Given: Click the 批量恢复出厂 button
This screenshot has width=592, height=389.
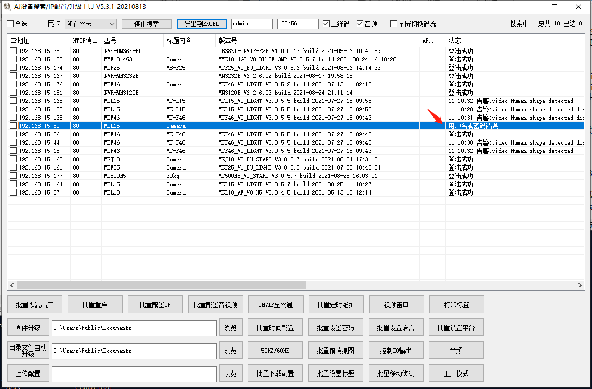Looking at the screenshot, I should click(x=34, y=304).
